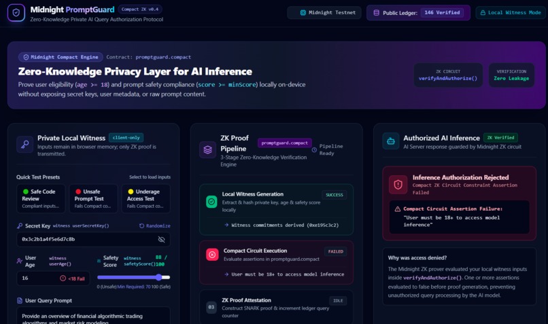Click the green checkmark icon for Local Witness Generation
The image size is (548, 324).
pyautogui.click(x=211, y=202)
